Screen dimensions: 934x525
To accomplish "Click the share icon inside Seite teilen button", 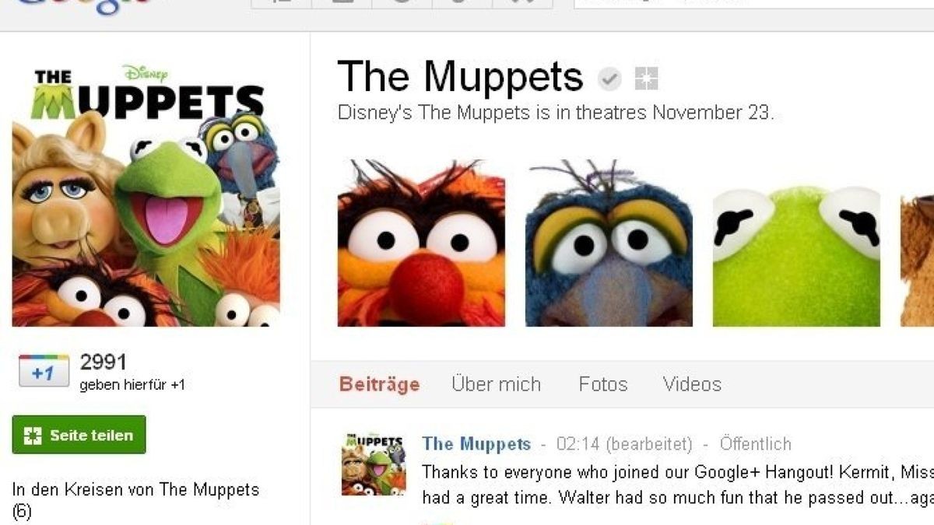I will 32,436.
